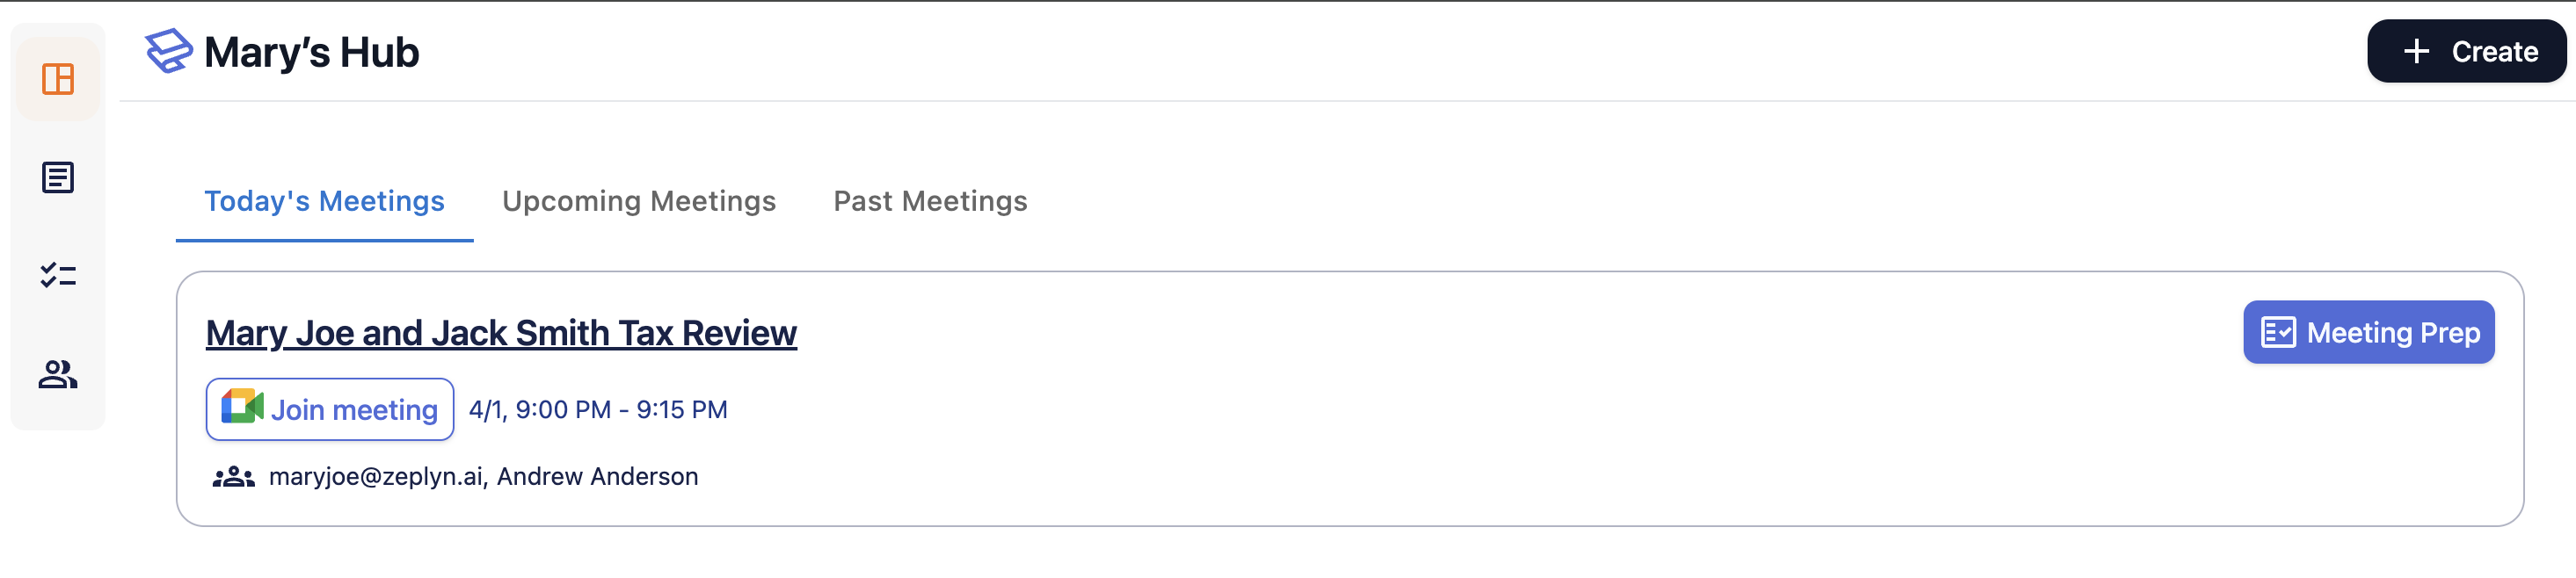The width and height of the screenshot is (2576, 578).
Task: Click attendee maryjoe@zeplyn.ai
Action: (x=376, y=477)
